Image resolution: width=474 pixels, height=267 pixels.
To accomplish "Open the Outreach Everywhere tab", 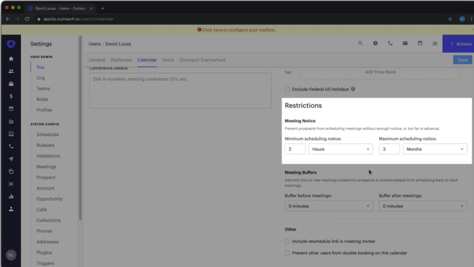I will (x=203, y=60).
